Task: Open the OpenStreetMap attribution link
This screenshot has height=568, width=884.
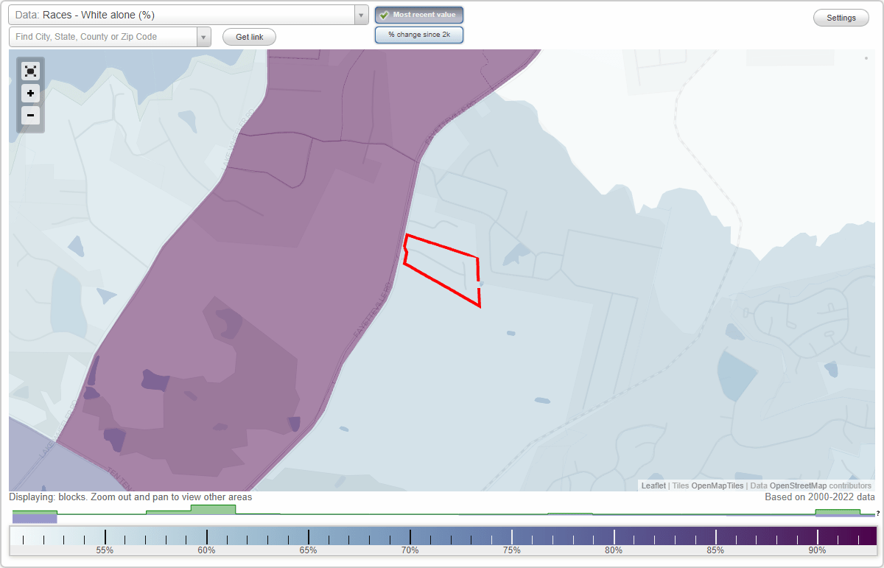Action: (799, 485)
